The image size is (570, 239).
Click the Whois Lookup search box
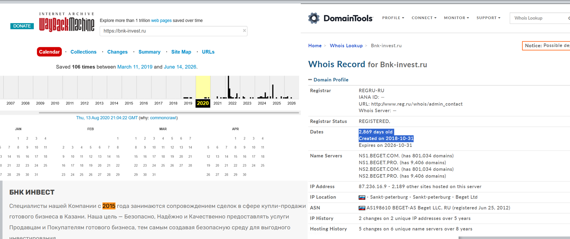point(540,18)
